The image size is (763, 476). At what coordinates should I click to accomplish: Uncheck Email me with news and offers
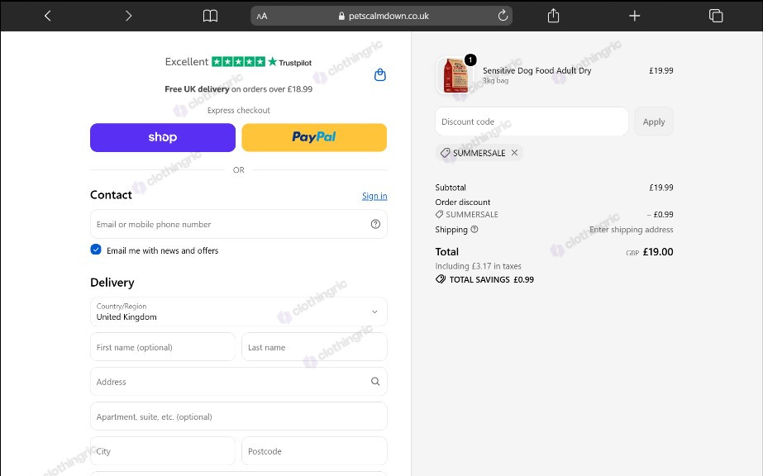96,250
